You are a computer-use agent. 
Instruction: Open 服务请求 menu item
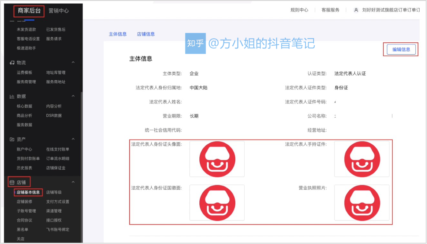click(x=54, y=39)
